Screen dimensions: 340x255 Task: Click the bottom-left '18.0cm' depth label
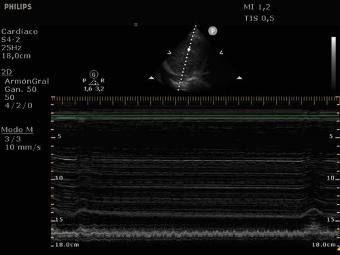[67, 245]
